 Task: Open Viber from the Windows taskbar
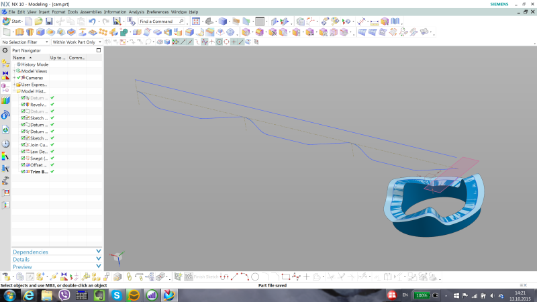64,295
